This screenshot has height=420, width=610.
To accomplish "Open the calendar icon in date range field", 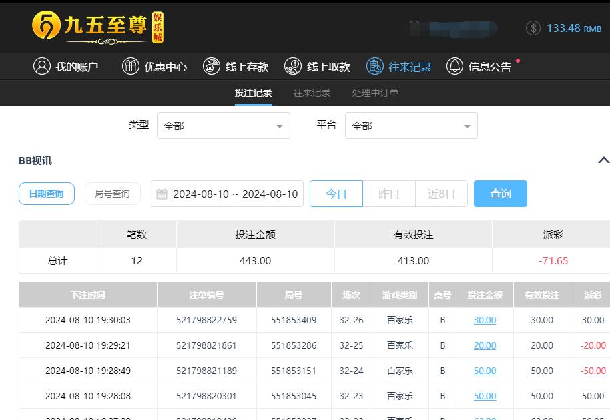I will pyautogui.click(x=162, y=194).
